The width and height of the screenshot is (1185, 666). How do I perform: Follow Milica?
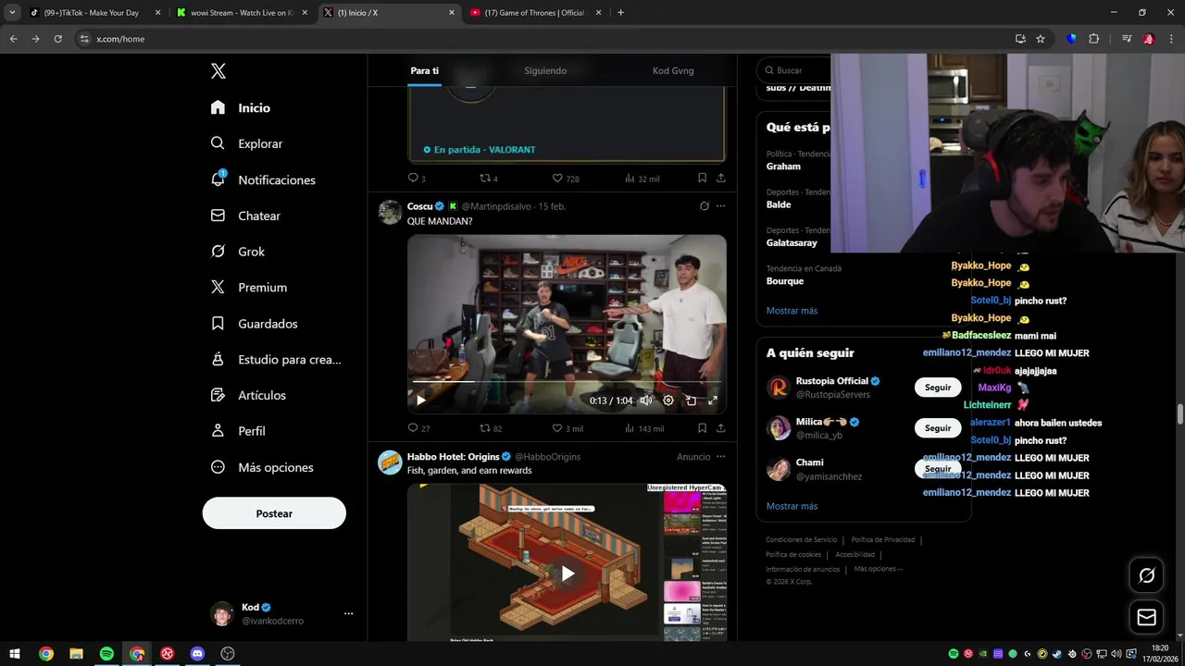point(938,428)
